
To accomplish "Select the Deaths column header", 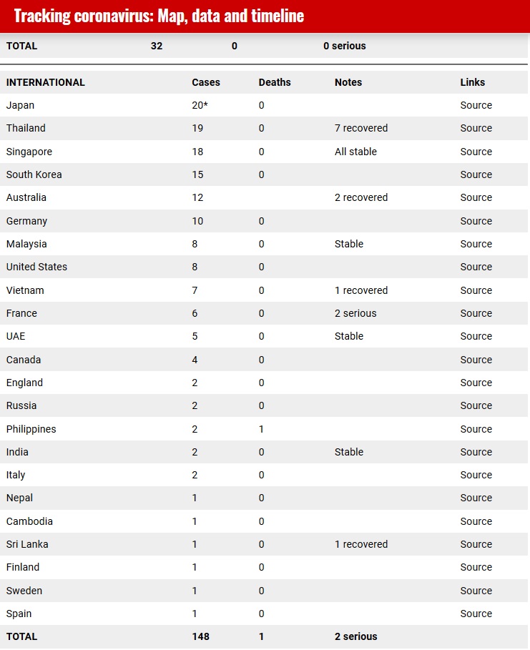I will [x=275, y=82].
